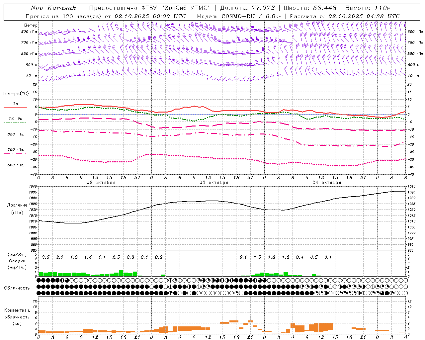This screenshot has height=340, width=425.
Task: Click precipitation value '2.1'
Action: [60, 257]
